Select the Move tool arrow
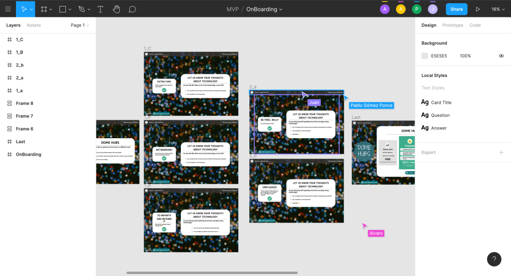The width and height of the screenshot is (511, 276). (23, 9)
